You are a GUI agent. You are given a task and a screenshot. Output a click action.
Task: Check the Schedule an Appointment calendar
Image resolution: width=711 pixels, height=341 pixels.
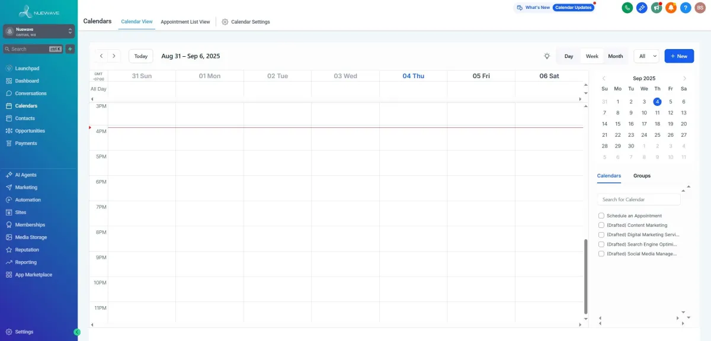[x=601, y=216]
